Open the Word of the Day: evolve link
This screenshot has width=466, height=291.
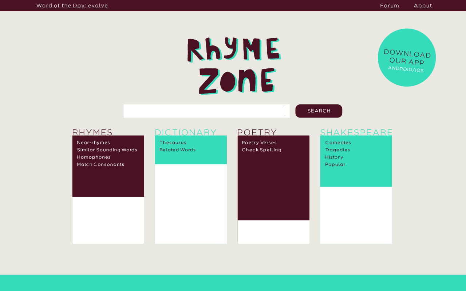[x=72, y=5]
